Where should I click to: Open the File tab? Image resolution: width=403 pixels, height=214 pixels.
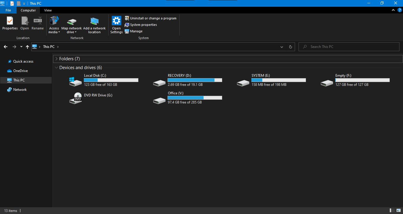[8, 10]
